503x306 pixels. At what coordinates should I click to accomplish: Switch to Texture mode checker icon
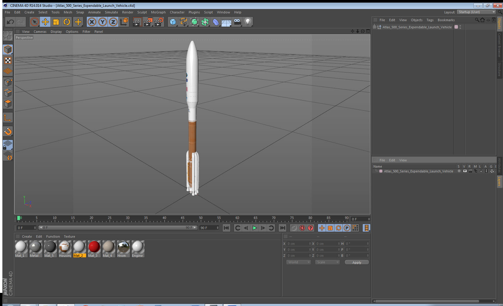pyautogui.click(x=8, y=61)
